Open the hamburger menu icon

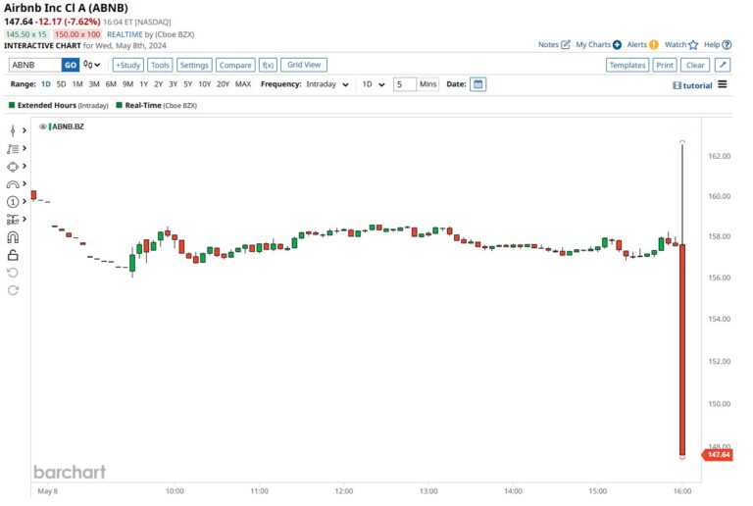[x=723, y=84]
